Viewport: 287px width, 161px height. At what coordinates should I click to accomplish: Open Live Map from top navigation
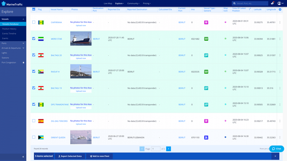pyautogui.click(x=108, y=3)
